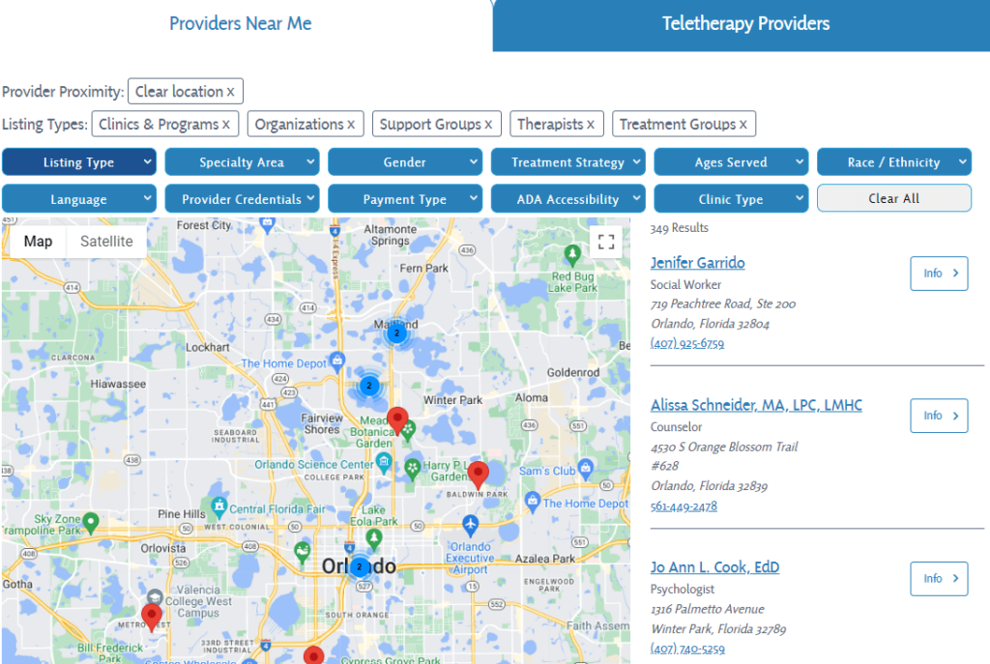Expand the Ages Served filter

pos(731,161)
